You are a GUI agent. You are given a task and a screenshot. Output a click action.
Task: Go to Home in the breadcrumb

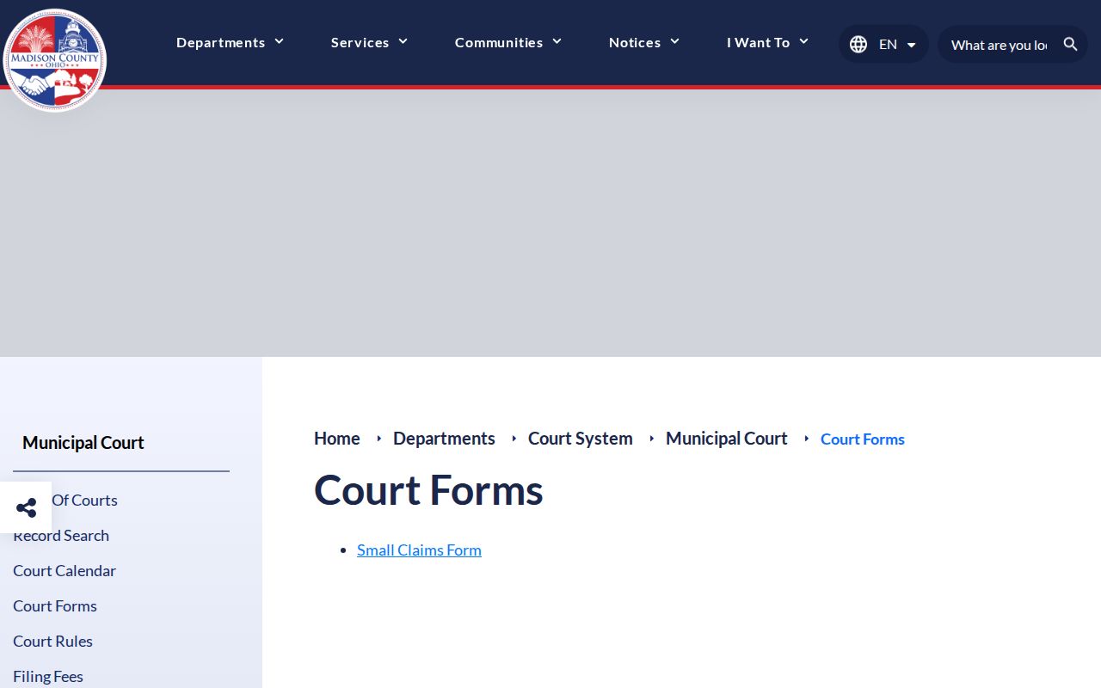click(337, 439)
